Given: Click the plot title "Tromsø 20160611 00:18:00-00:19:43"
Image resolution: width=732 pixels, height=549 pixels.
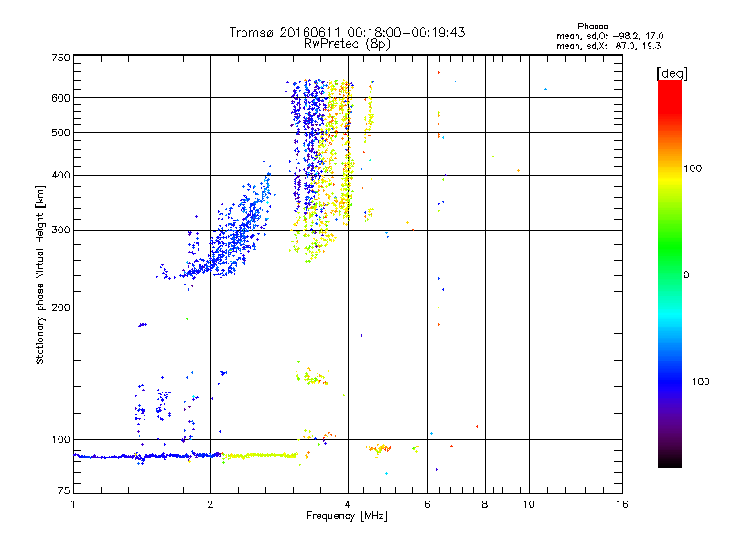Looking at the screenshot, I should pos(347,32).
